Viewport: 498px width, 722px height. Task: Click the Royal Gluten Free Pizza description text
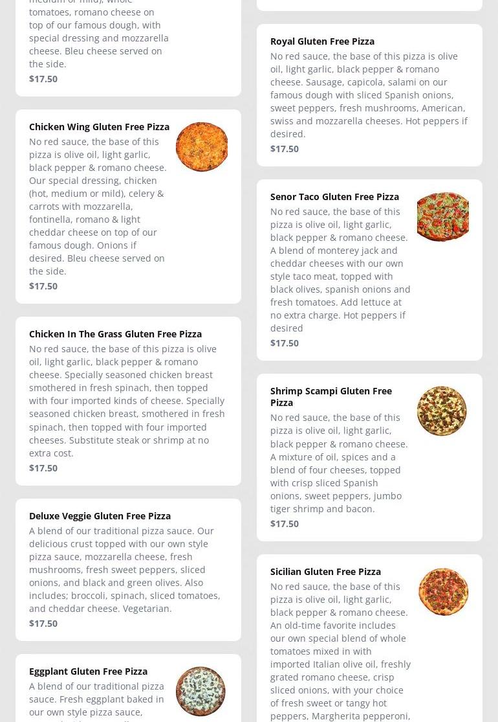(369, 95)
